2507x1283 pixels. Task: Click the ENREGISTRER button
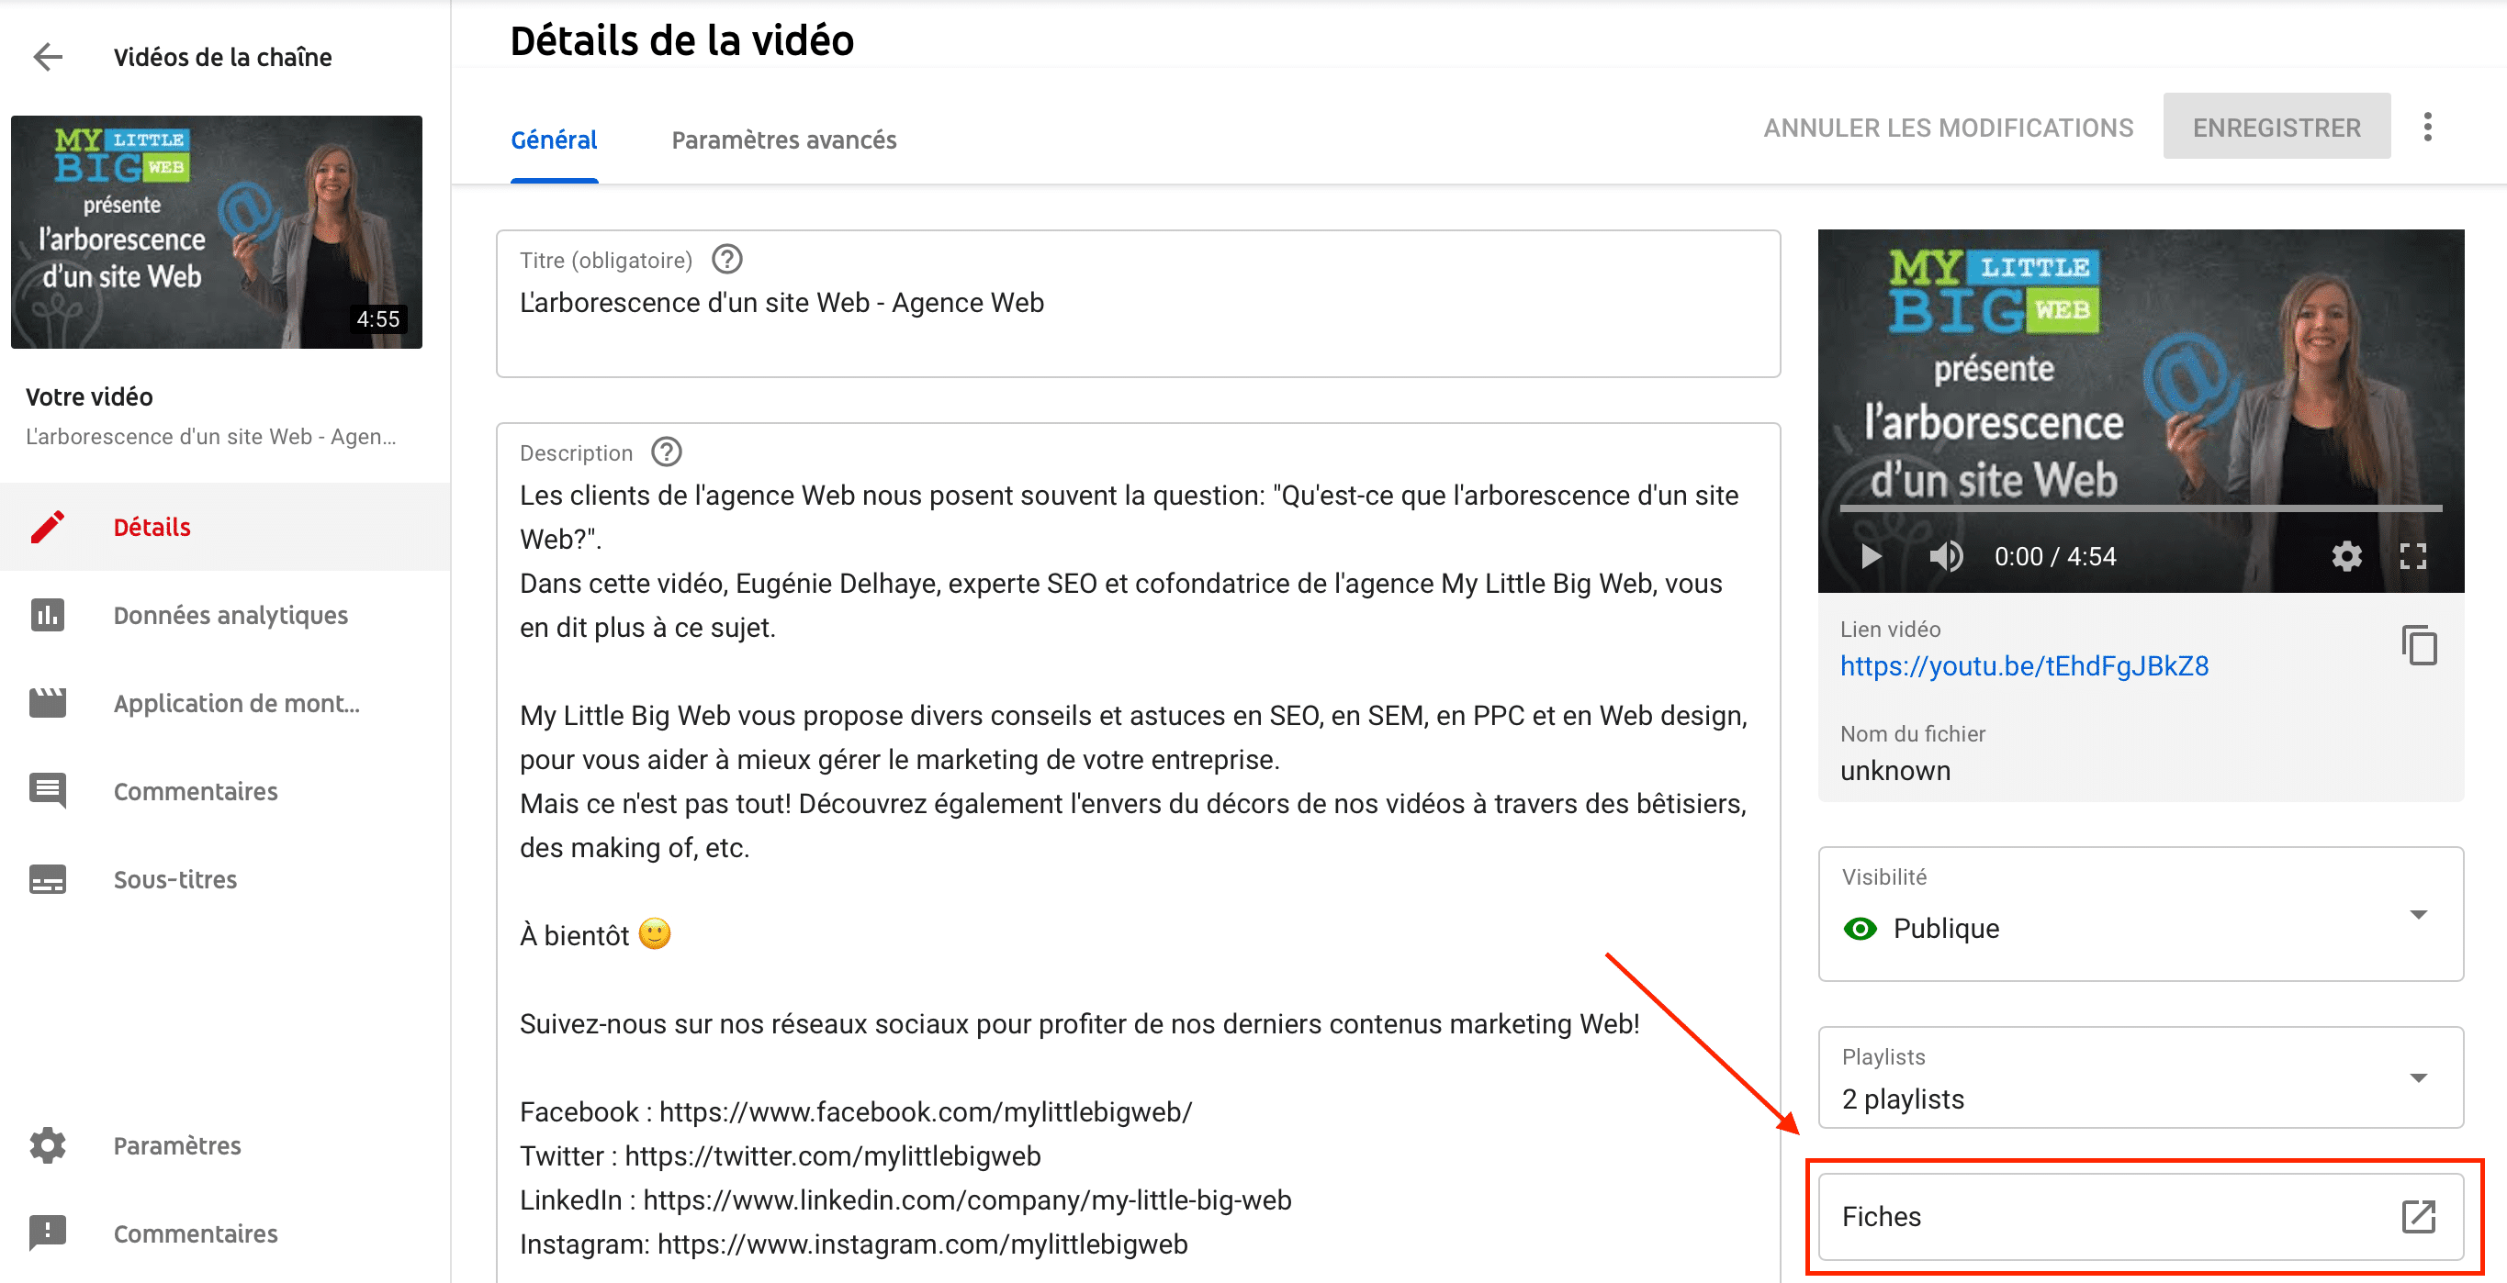(x=2276, y=128)
